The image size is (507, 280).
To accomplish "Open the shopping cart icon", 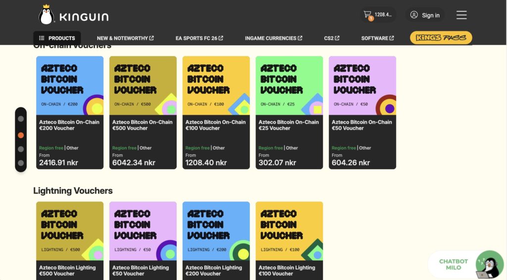I will tap(367, 14).
